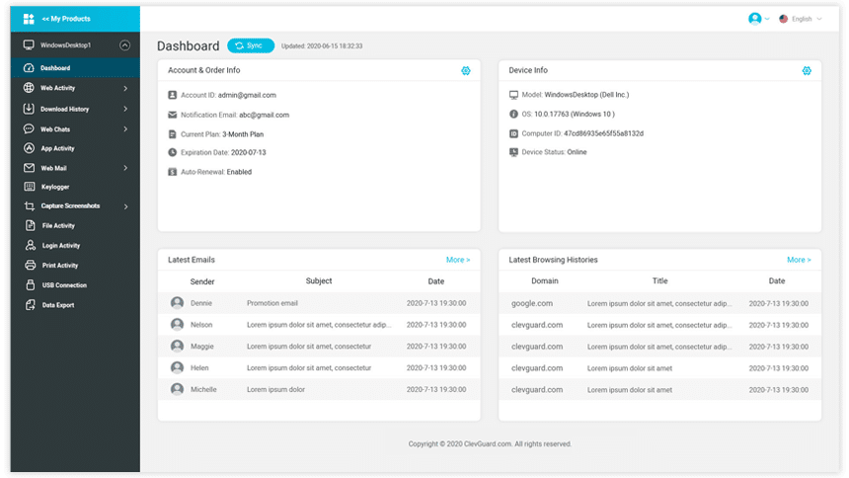Click the Web Mail envelope icon
849x478 pixels.
pyautogui.click(x=29, y=168)
